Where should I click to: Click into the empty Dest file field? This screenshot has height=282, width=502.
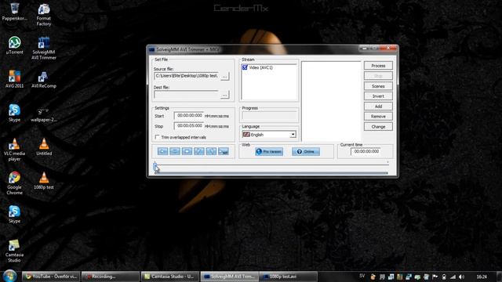[187, 95]
